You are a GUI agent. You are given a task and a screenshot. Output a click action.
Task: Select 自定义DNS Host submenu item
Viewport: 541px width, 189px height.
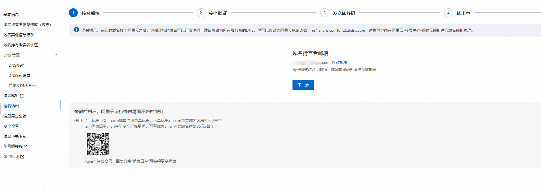click(x=23, y=86)
